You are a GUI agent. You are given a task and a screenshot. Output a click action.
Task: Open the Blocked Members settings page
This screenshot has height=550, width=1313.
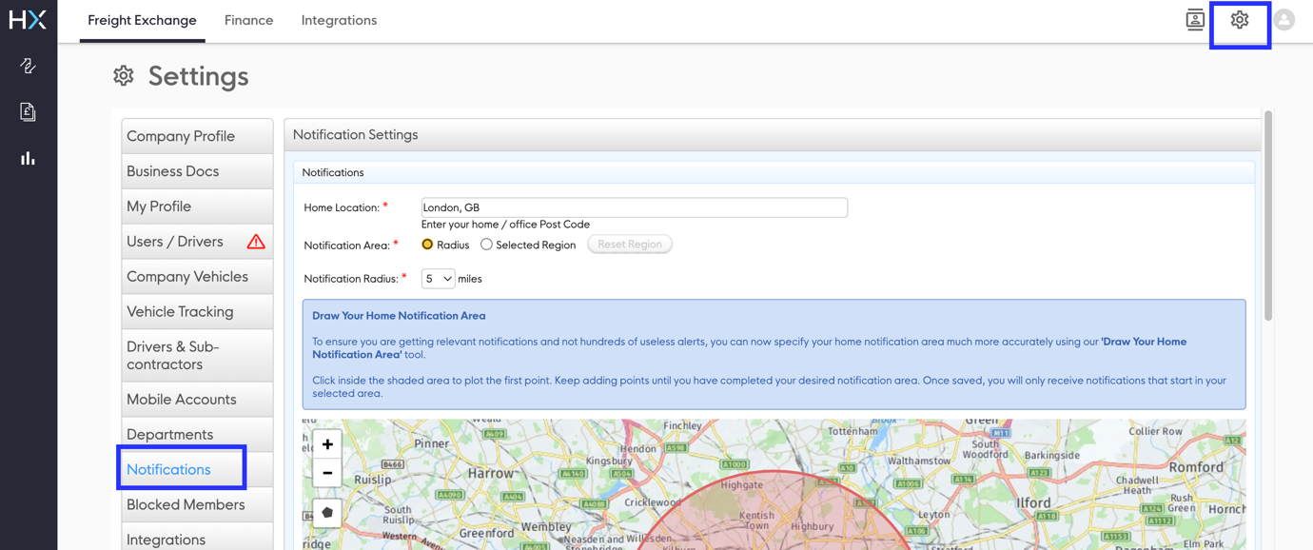tap(185, 504)
